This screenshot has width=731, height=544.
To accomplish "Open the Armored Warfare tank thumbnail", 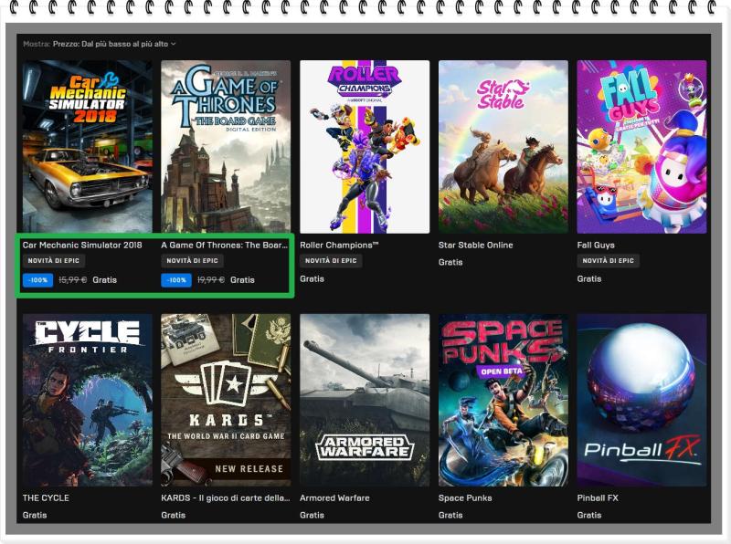I will pos(365,400).
